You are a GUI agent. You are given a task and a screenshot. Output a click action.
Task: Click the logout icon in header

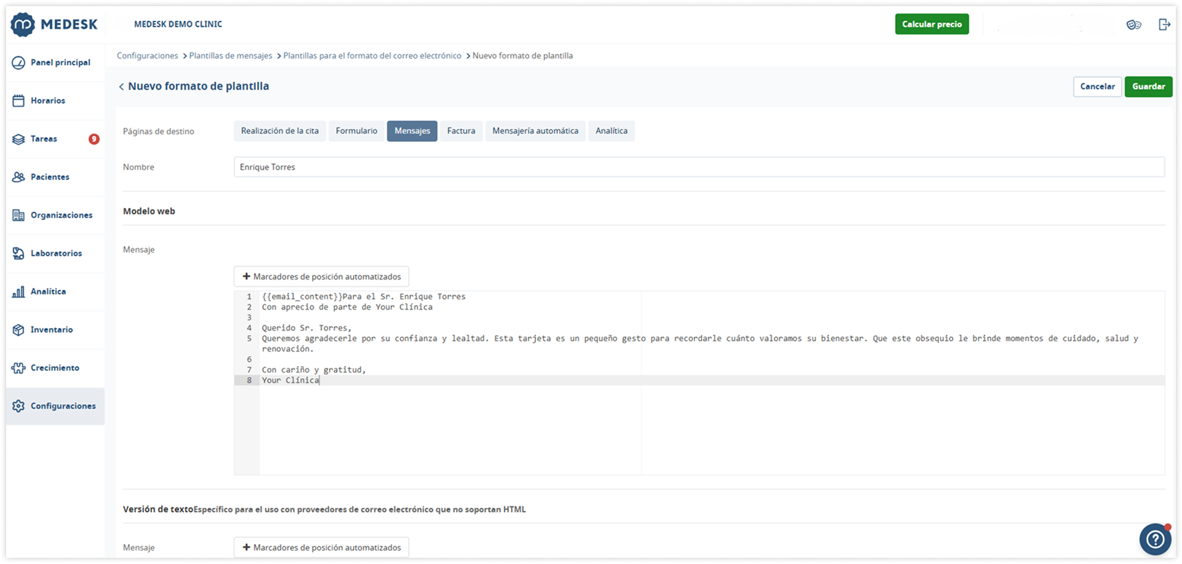(1164, 25)
